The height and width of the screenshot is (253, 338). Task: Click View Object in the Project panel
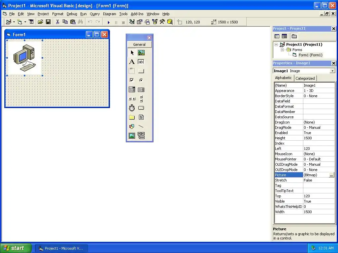click(284, 36)
